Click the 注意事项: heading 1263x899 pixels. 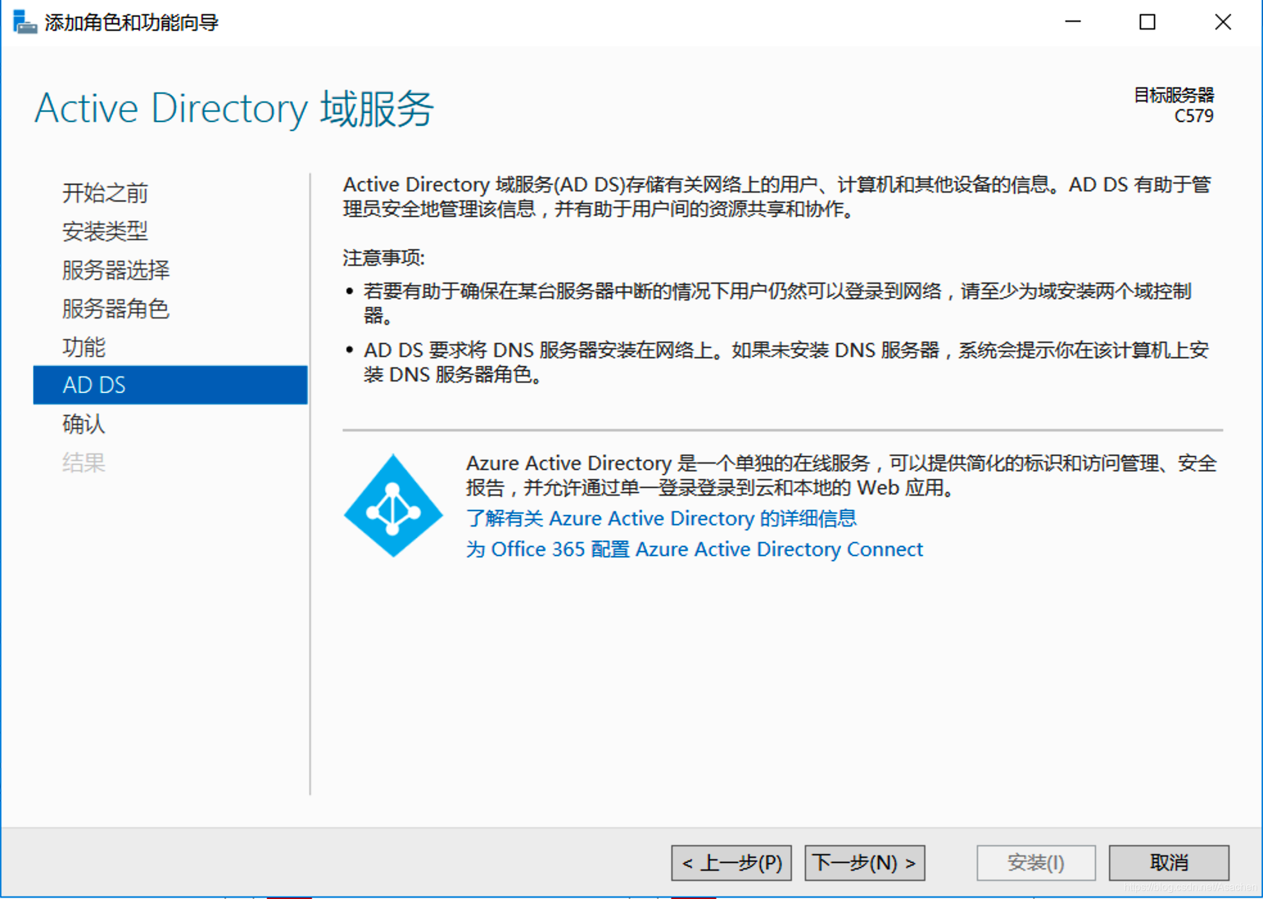pos(384,257)
